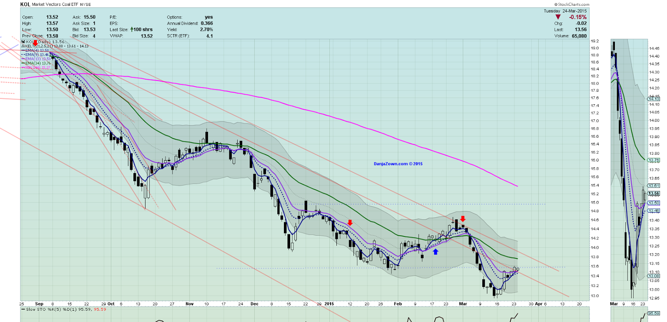Click the EMA(9) legend entry

tap(35, 55)
